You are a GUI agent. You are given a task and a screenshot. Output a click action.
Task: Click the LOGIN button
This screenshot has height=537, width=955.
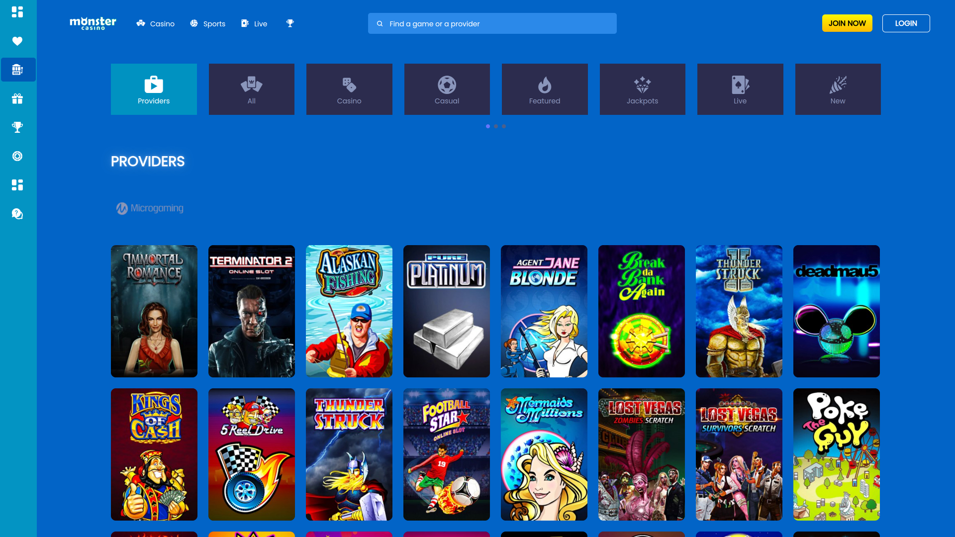906,23
